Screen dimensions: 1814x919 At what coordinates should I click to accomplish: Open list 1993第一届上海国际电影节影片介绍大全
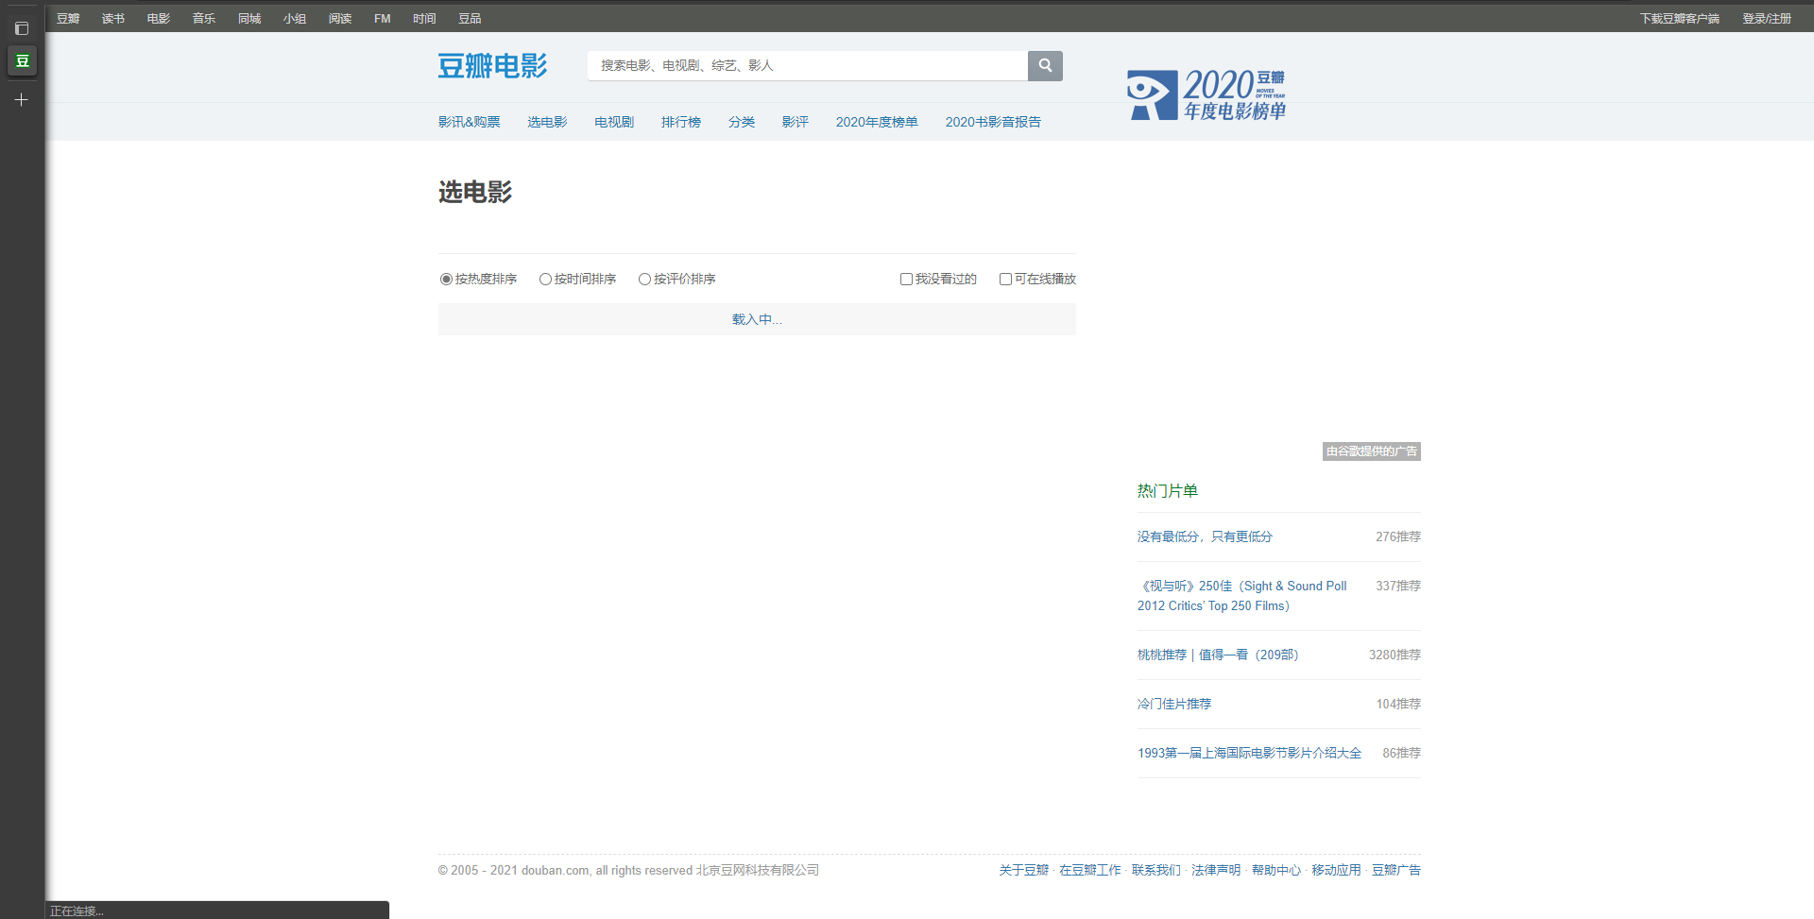pos(1250,753)
